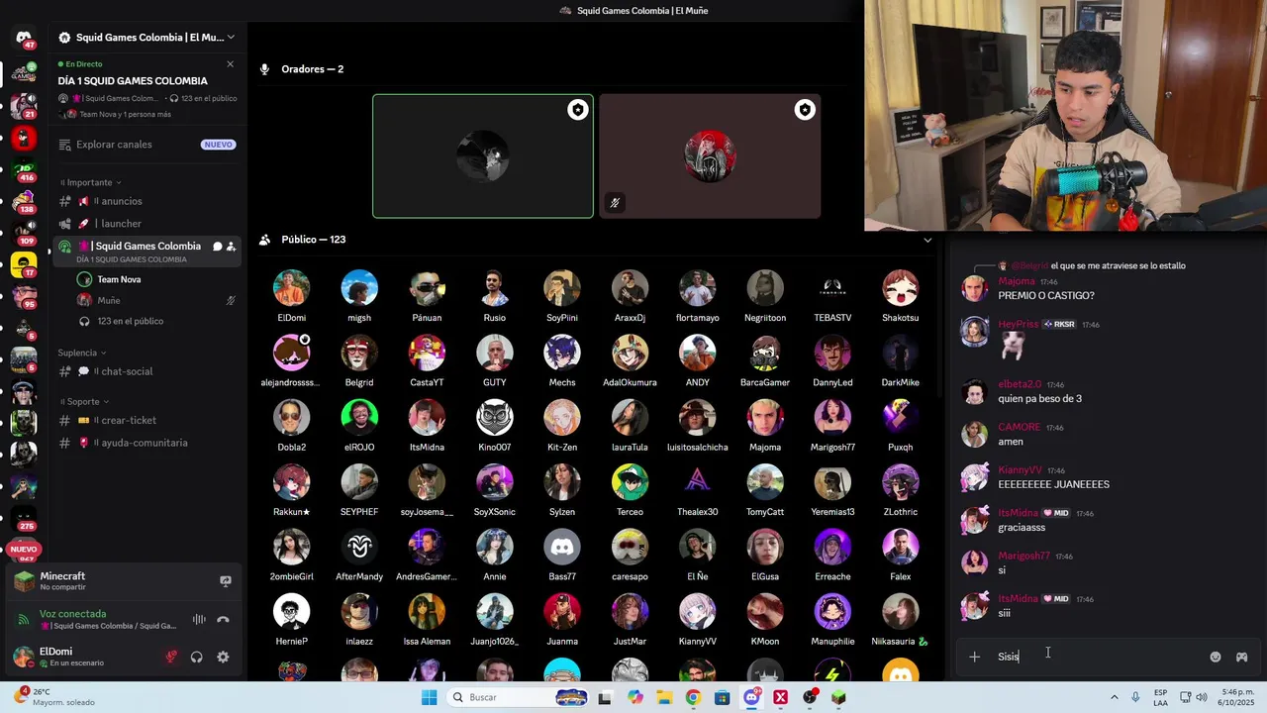Open Explorar canales browse icon
This screenshot has height=713, width=1267.
tap(65, 145)
